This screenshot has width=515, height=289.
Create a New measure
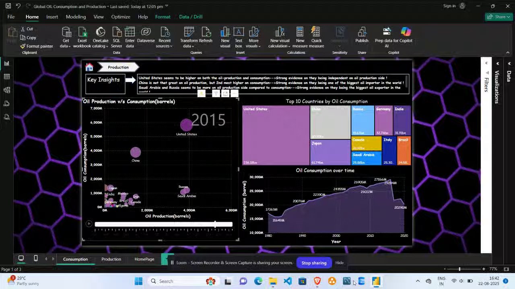[x=300, y=37]
